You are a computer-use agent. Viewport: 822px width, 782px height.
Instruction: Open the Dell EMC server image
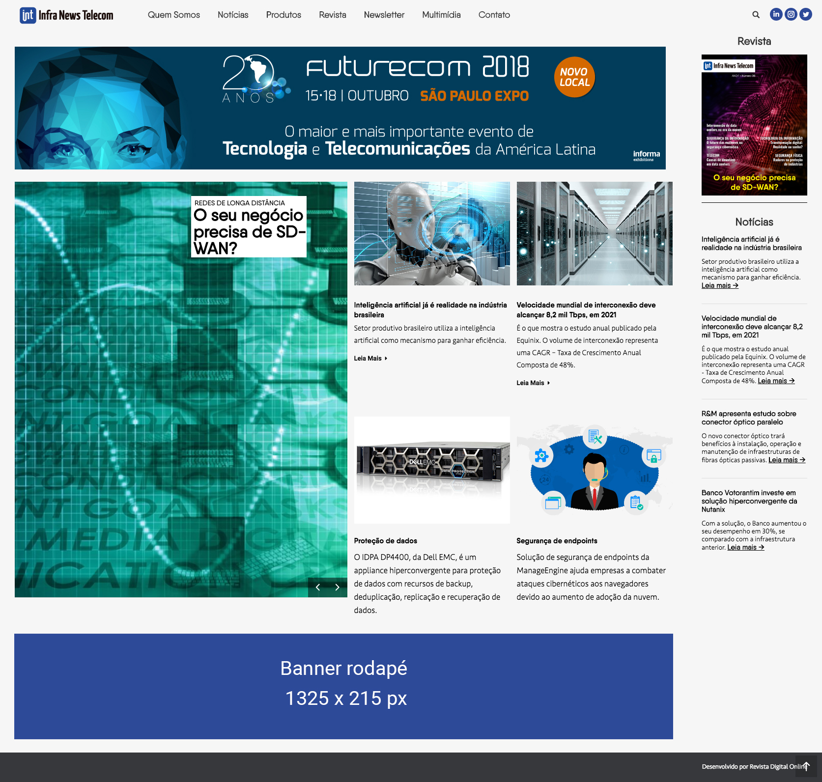(x=432, y=470)
